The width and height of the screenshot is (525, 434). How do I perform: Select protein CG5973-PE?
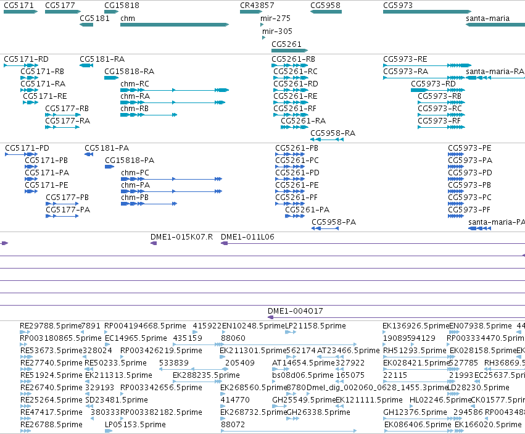click(456, 154)
